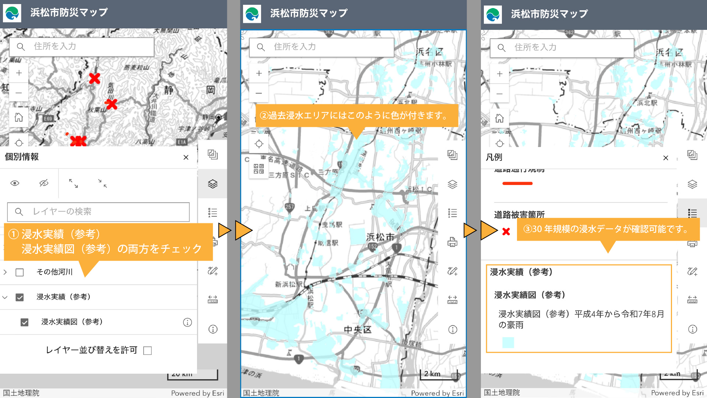This screenshot has height=398, width=707.
Task: Uncheck the 浸水実績図（参考） sublayer checkbox
Action: 24,322
